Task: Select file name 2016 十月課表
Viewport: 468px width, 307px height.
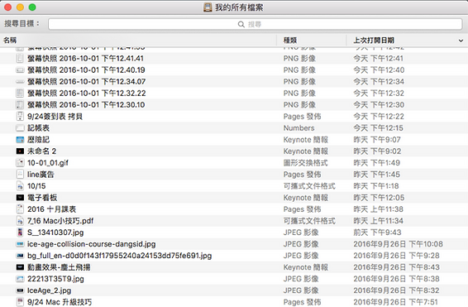Action: click(x=51, y=209)
